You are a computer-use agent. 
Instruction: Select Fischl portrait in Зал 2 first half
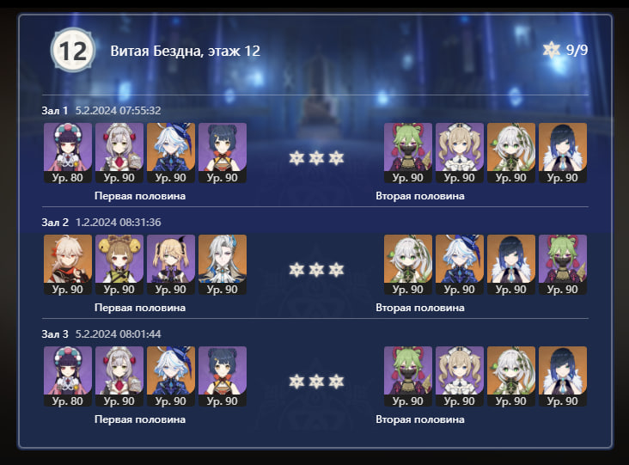pyautogui.click(x=171, y=265)
